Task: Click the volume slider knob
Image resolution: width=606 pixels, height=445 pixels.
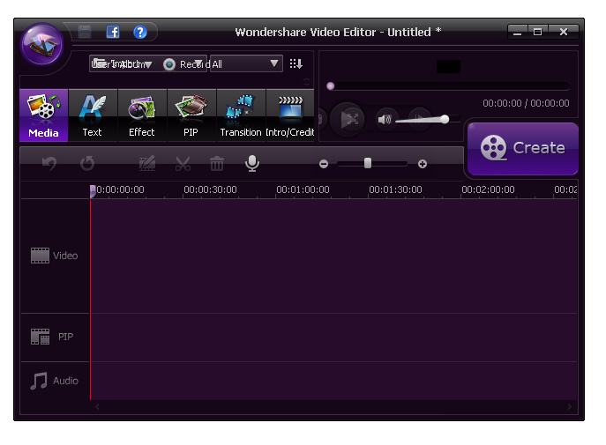Action: pyautogui.click(x=445, y=119)
